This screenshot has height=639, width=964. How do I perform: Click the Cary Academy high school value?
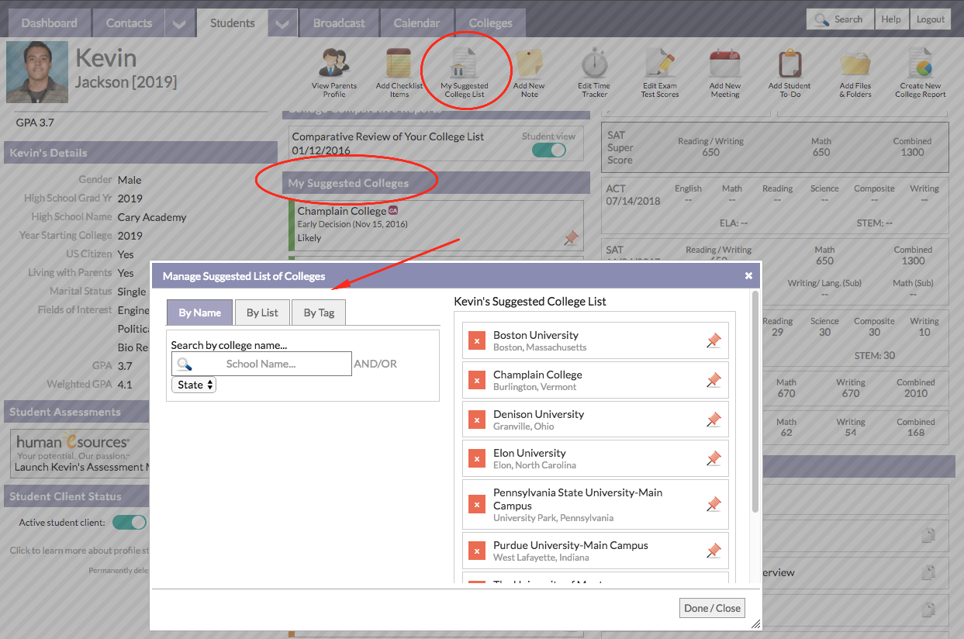coord(152,217)
